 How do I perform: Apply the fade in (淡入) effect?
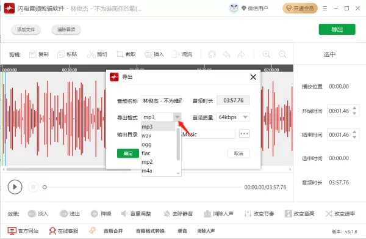(x=38, y=214)
